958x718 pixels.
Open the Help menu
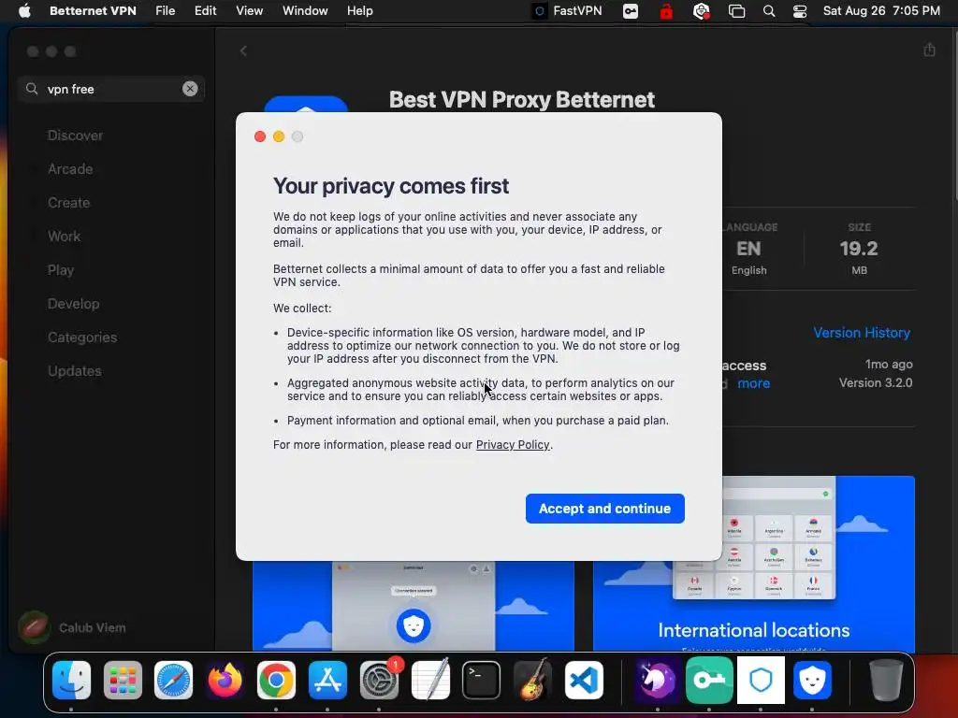tap(360, 11)
